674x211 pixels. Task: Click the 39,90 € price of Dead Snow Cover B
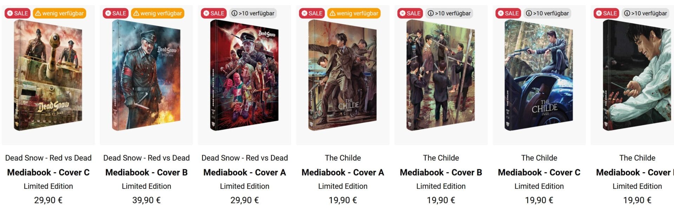pos(146,200)
